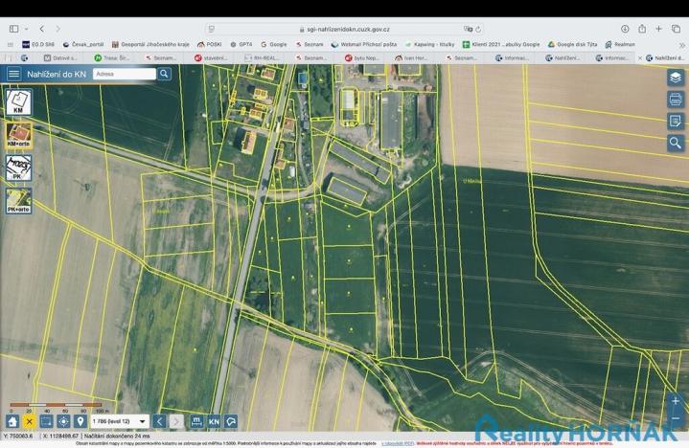Screen dimensions: 689x448
Task: Click the home extent button
Action: point(12,421)
